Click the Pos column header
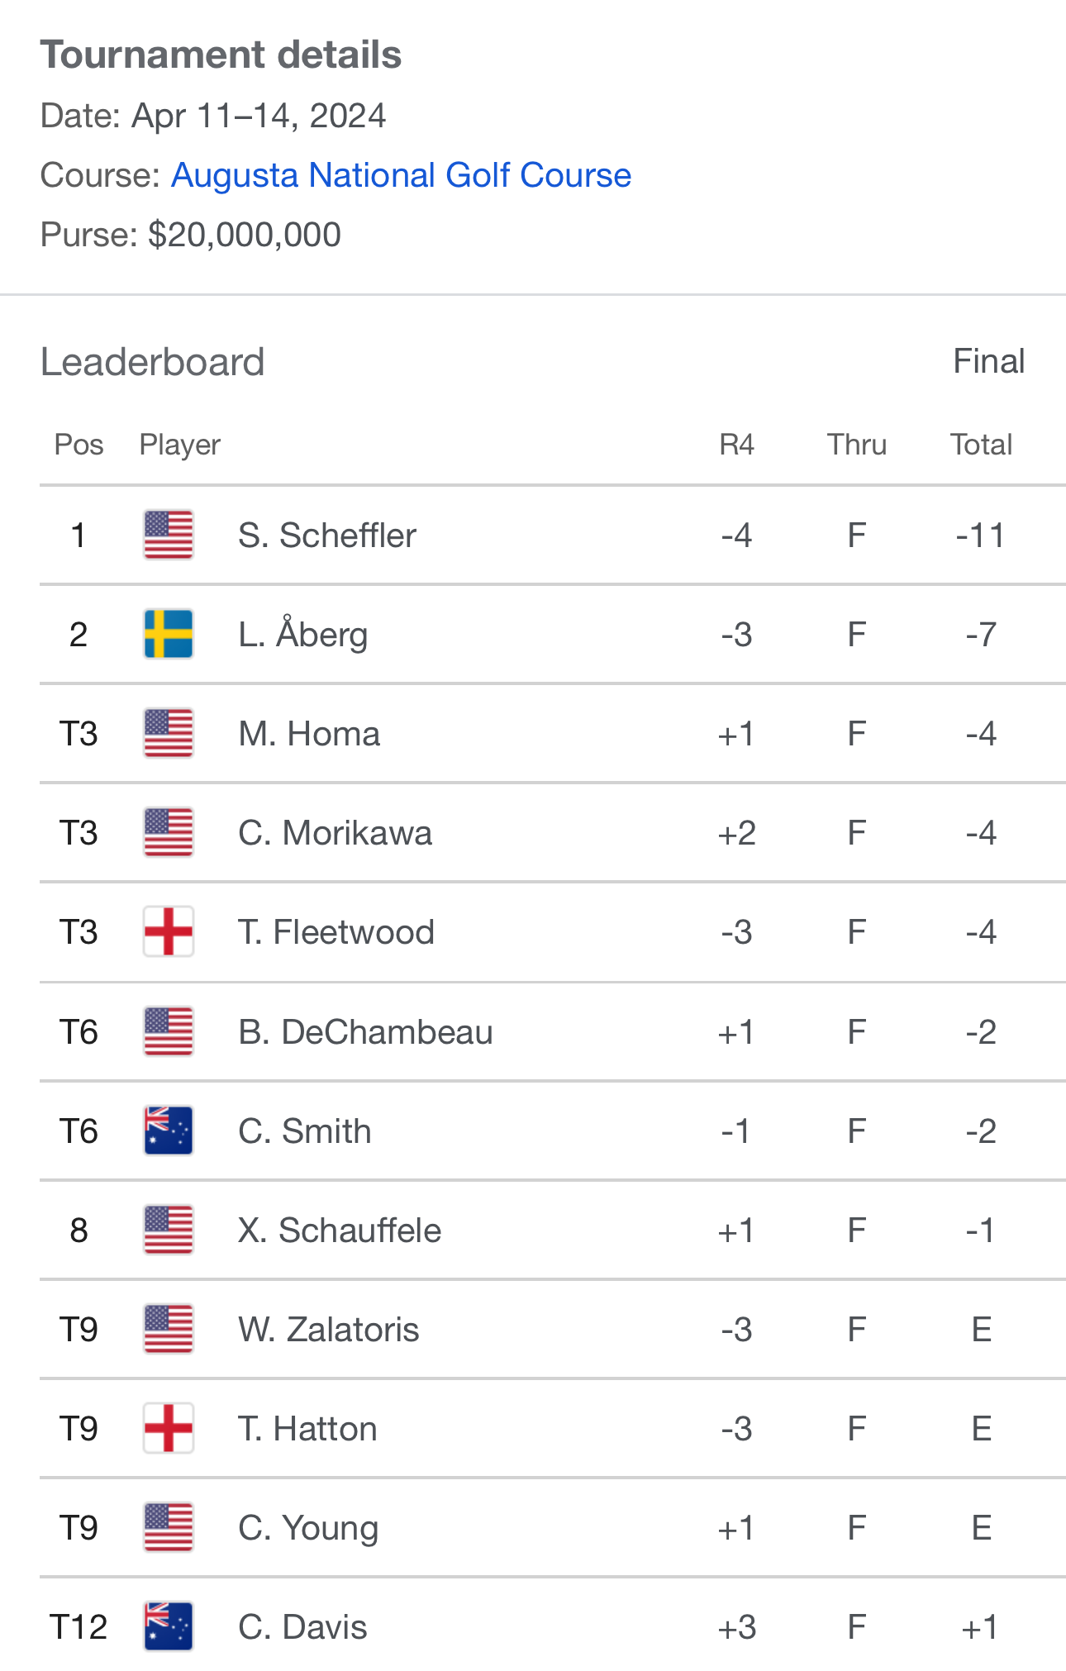This screenshot has height=1671, width=1066. point(79,445)
